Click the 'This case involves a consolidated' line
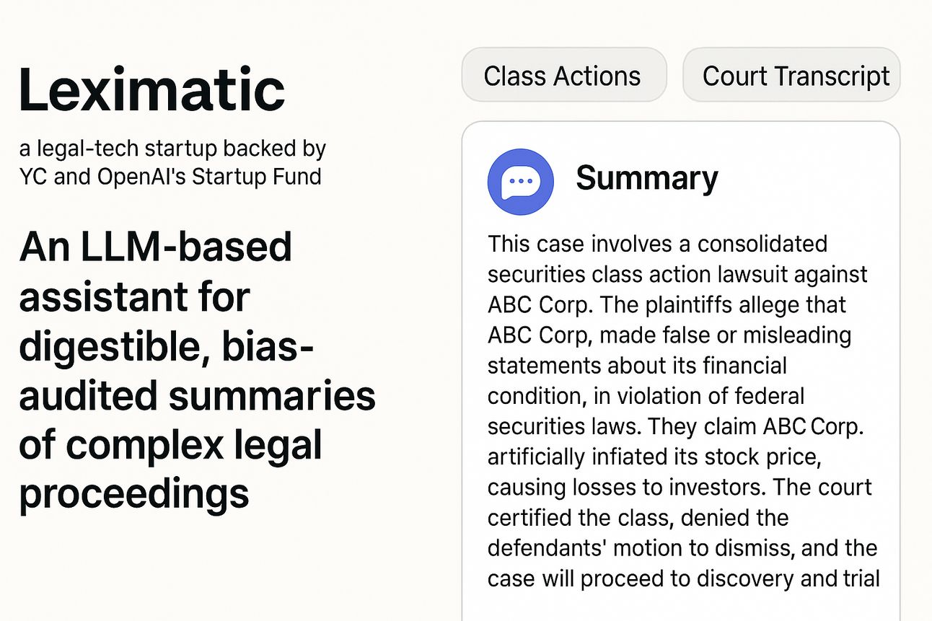 pyautogui.click(x=657, y=244)
